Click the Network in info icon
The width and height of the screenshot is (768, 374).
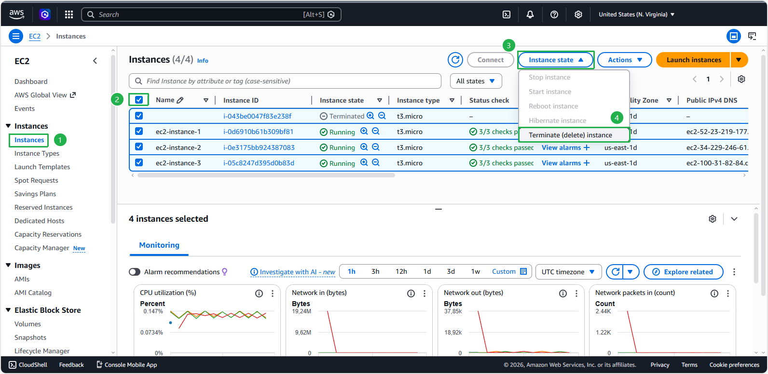[411, 294]
